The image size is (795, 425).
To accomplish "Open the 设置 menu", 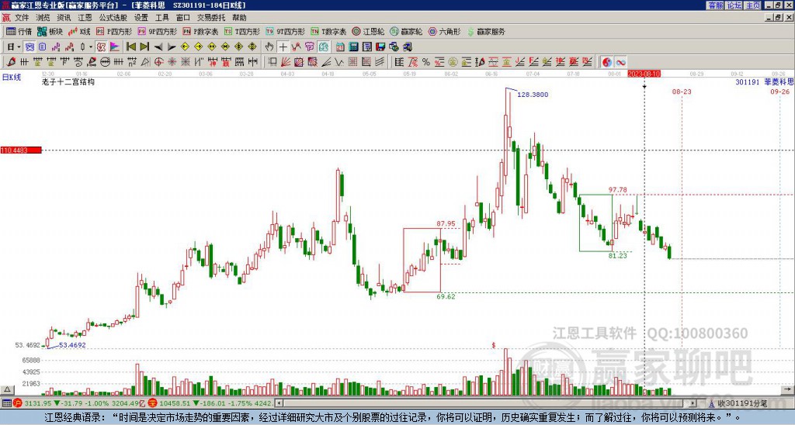I will 141,18.
